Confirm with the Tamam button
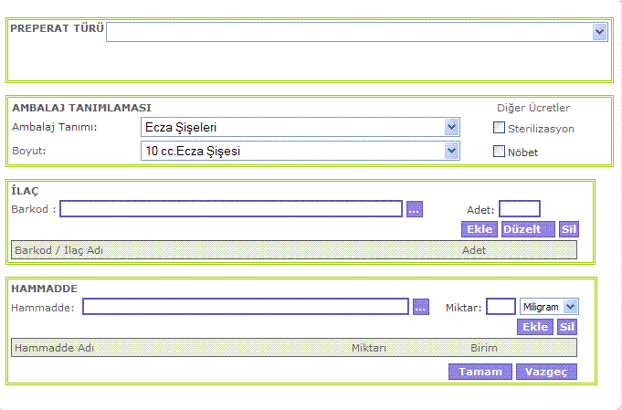The width and height of the screenshot is (622, 410). tap(480, 372)
